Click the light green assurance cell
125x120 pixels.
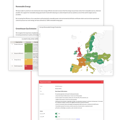[28, 56]
